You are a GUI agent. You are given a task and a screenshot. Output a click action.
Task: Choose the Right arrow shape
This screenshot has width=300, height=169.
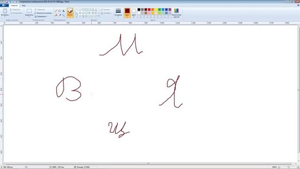90,13
